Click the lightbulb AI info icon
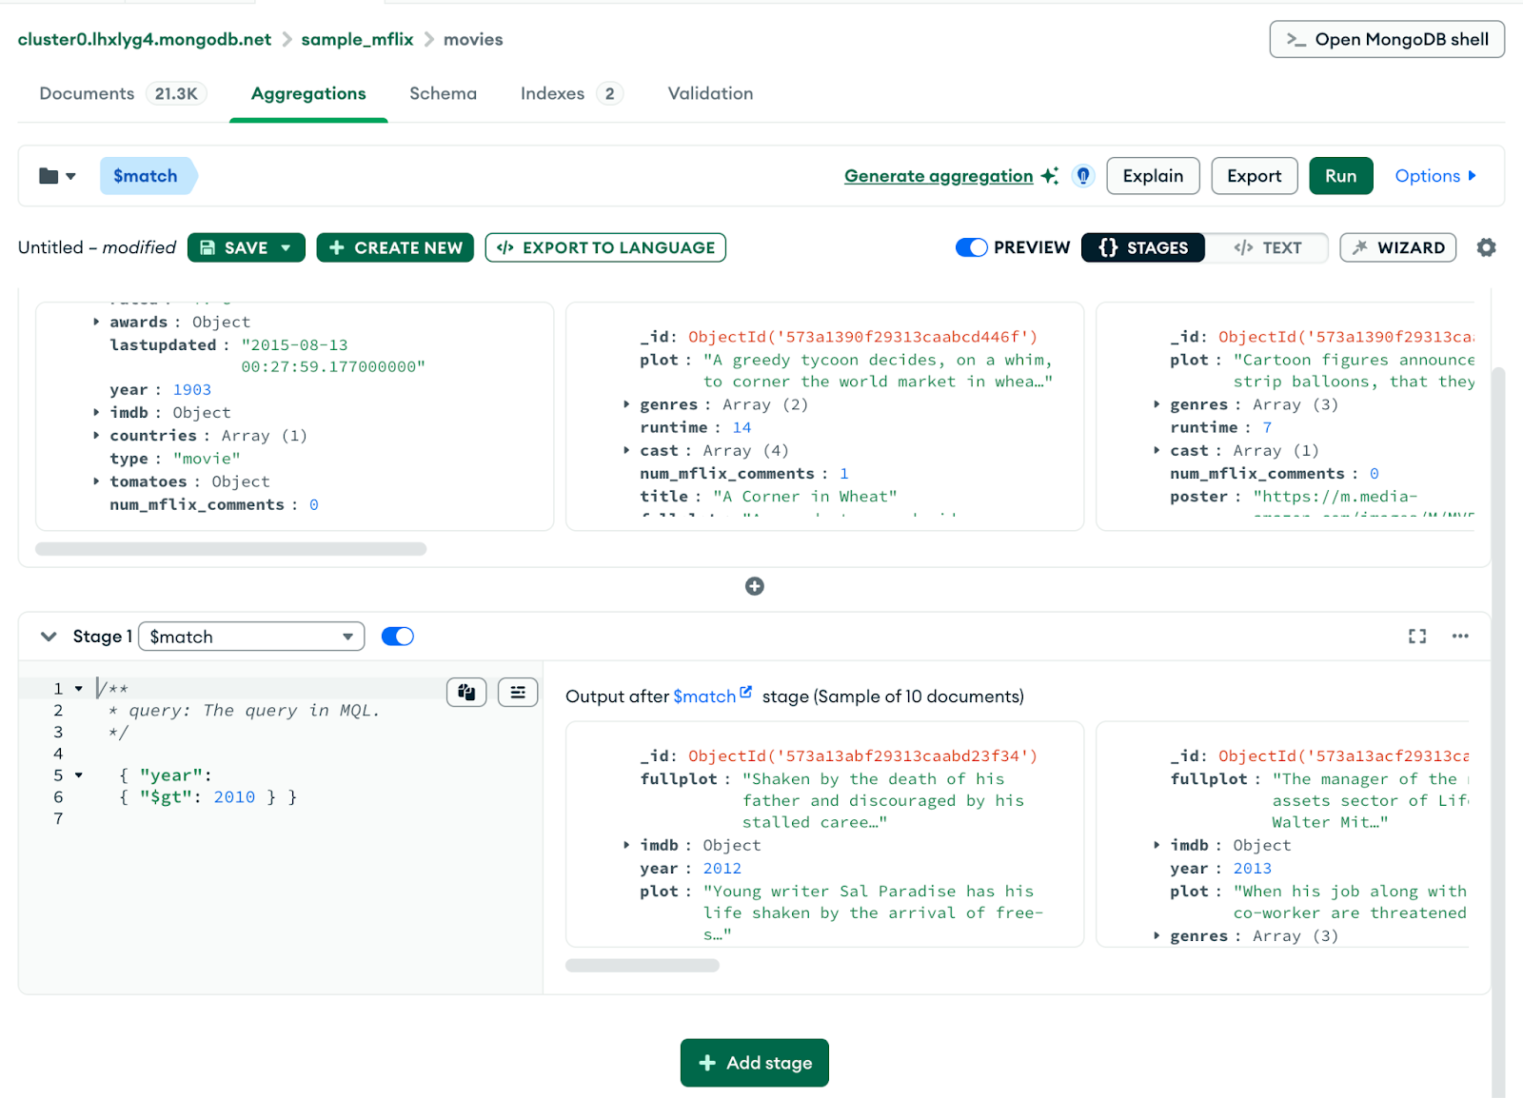Screen dimensions: 1523x1098 [1082, 176]
